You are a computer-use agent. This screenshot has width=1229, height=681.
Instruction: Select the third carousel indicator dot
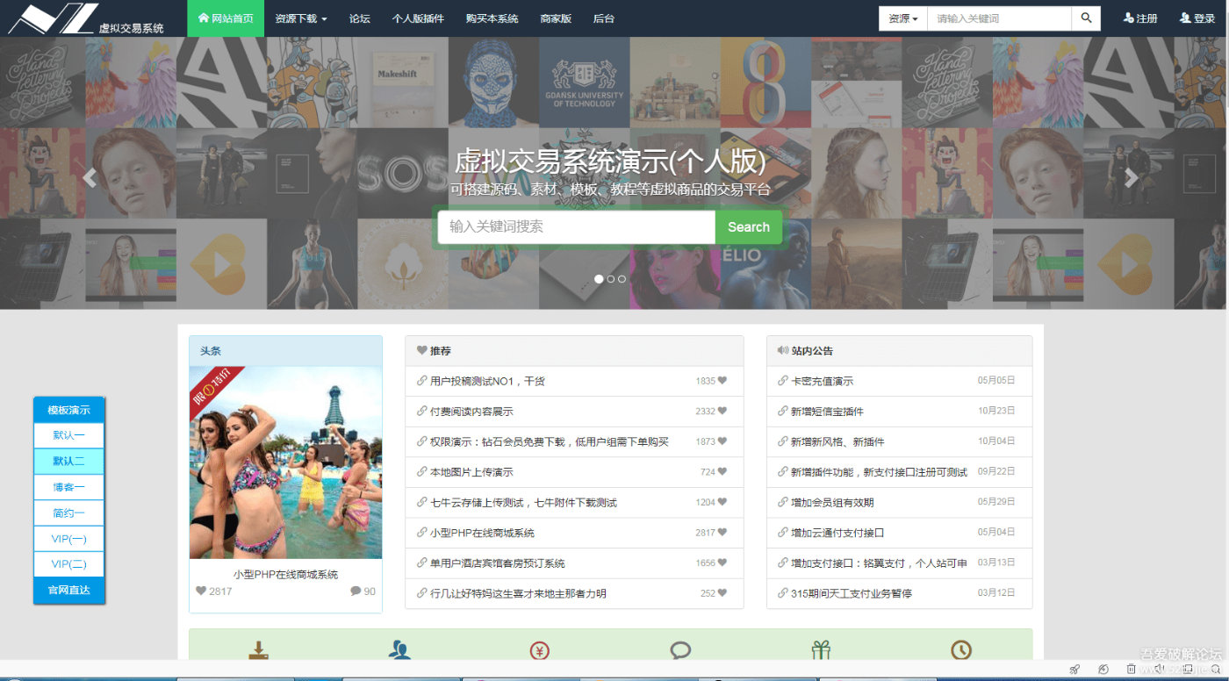[622, 279]
